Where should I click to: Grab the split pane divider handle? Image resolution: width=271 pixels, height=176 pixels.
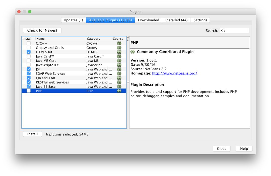click(x=128, y=82)
